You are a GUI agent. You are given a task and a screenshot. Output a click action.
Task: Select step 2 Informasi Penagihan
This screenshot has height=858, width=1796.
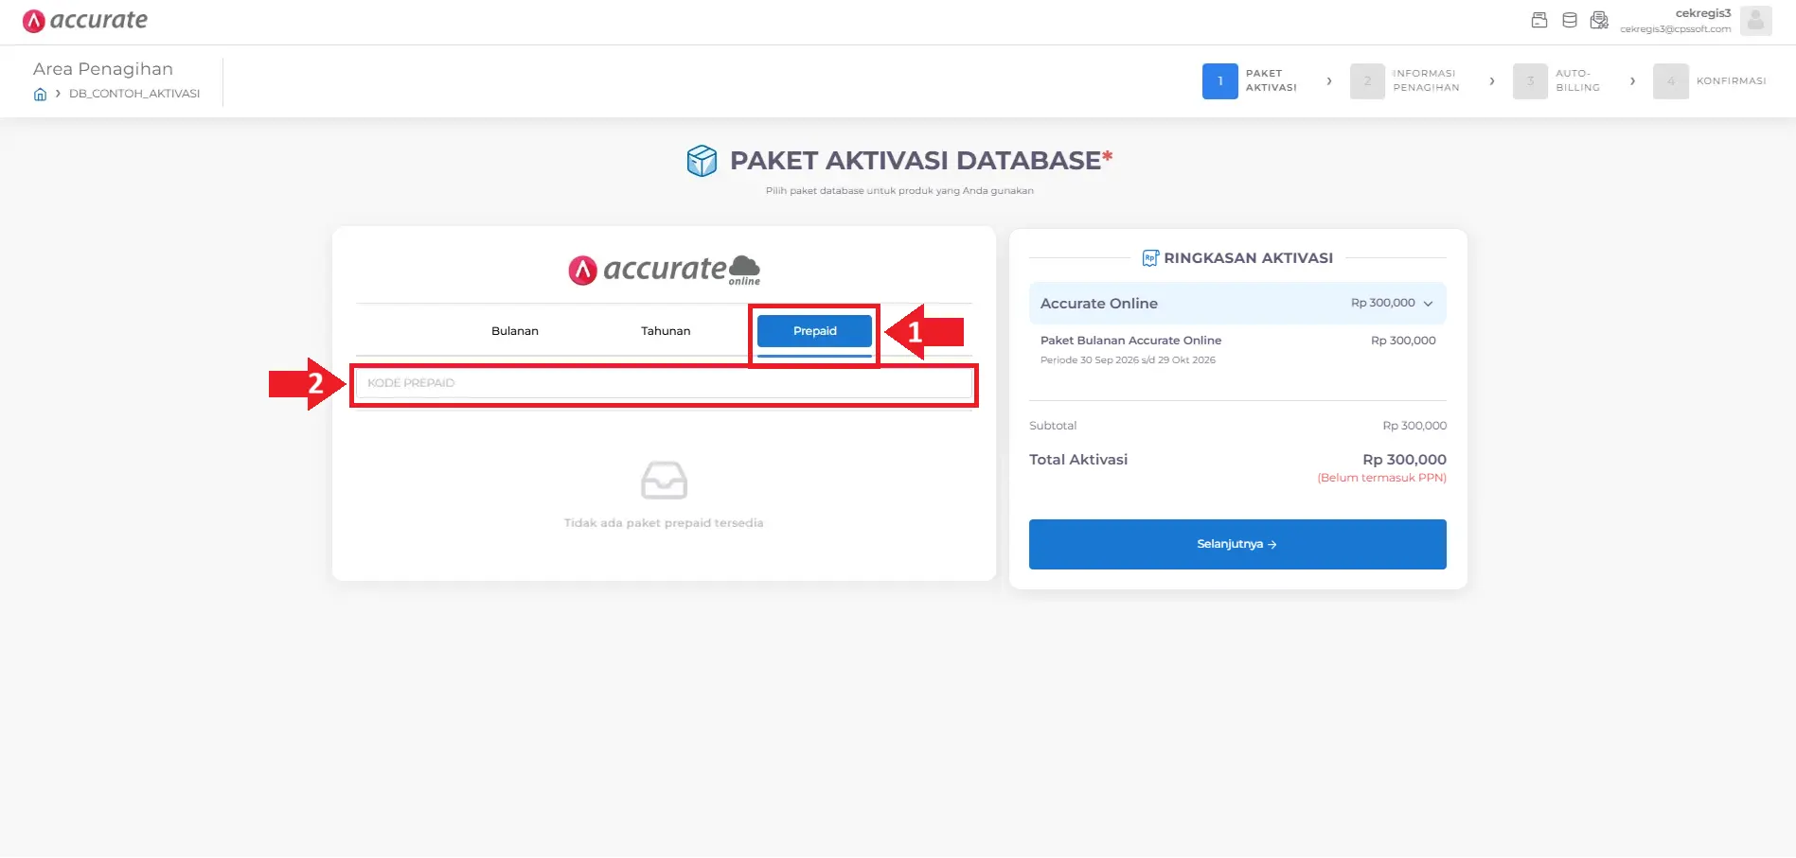[x=1405, y=81]
